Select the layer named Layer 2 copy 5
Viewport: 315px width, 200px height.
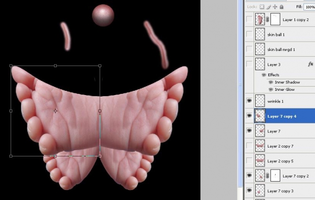click(x=280, y=161)
